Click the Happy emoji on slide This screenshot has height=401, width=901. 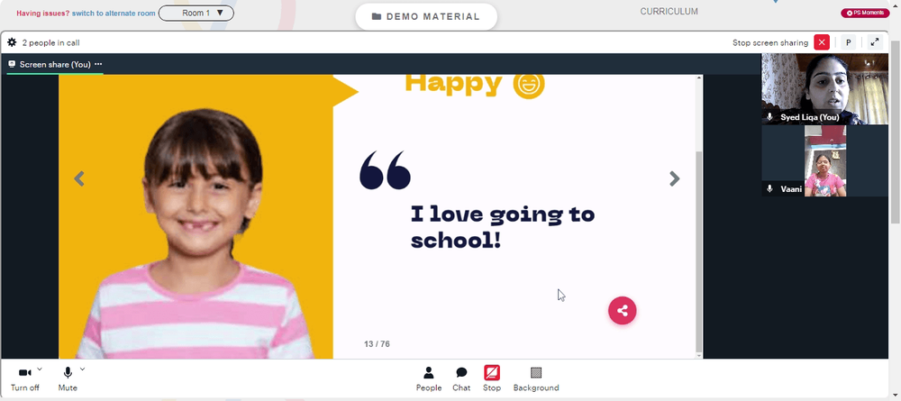tap(529, 85)
